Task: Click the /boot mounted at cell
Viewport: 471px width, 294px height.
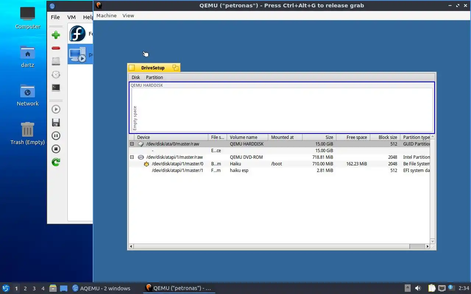Action: [x=276, y=164]
